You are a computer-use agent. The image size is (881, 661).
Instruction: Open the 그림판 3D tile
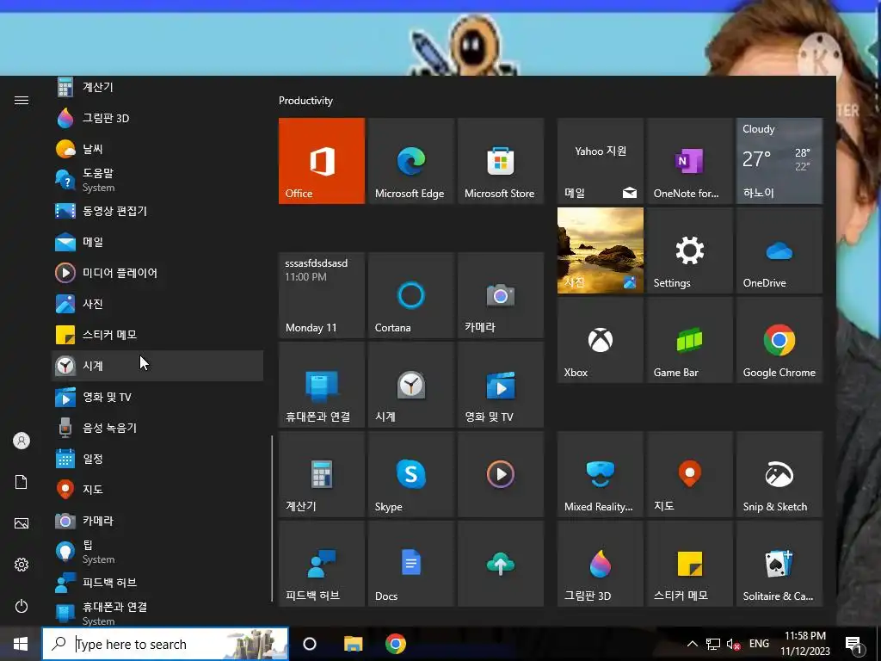click(600, 564)
